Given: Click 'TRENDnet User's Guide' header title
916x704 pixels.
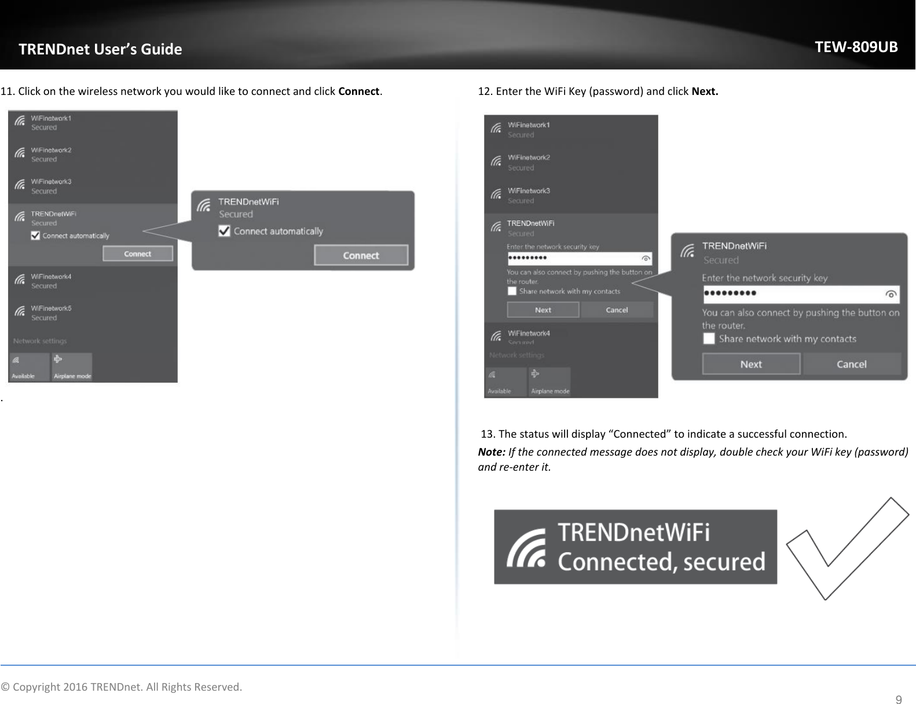Looking at the screenshot, I should click(x=100, y=49).
